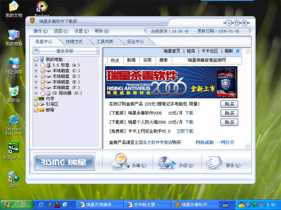281x210 pixels.
Task: Select the 实用 tab
Action: point(147,60)
